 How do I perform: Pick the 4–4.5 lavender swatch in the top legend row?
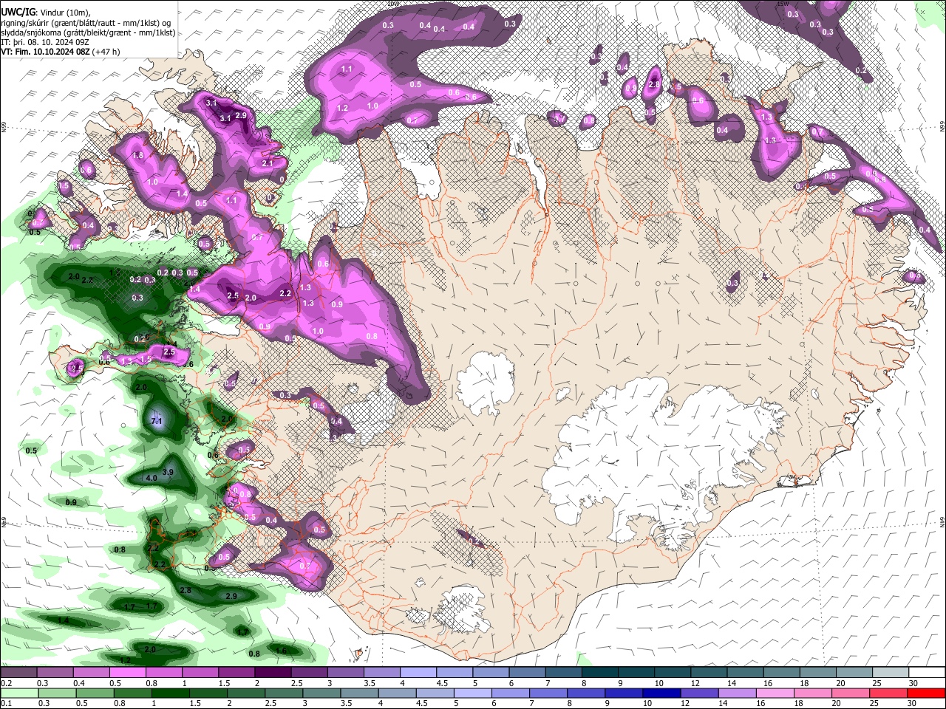point(418,673)
